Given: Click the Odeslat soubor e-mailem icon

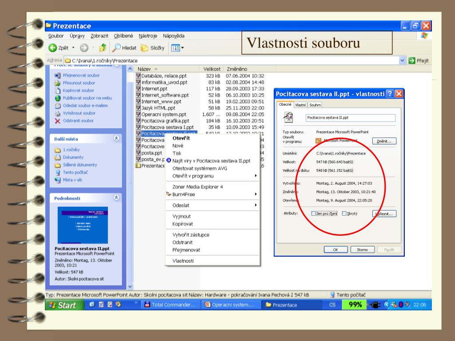Looking at the screenshot, I should pyautogui.click(x=57, y=106).
